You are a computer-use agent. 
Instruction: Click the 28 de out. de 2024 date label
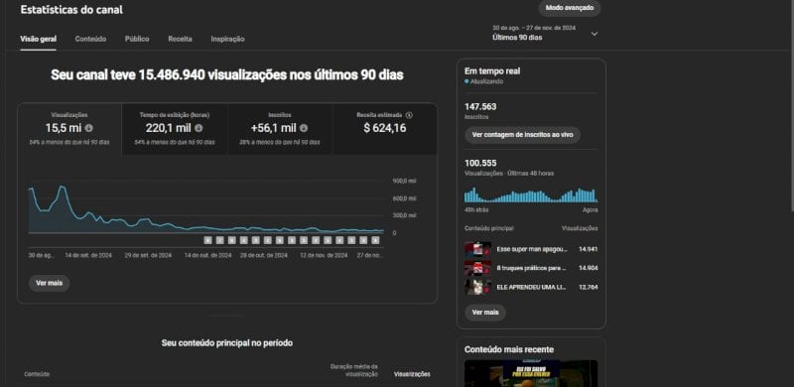tap(264, 256)
